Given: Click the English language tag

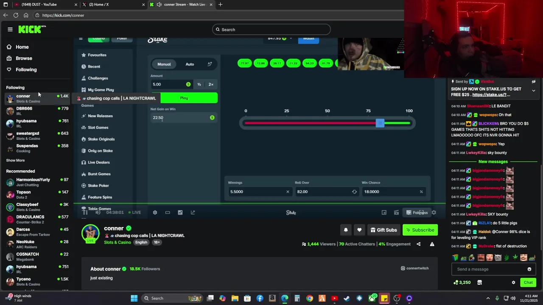Looking at the screenshot, I should click(x=141, y=242).
